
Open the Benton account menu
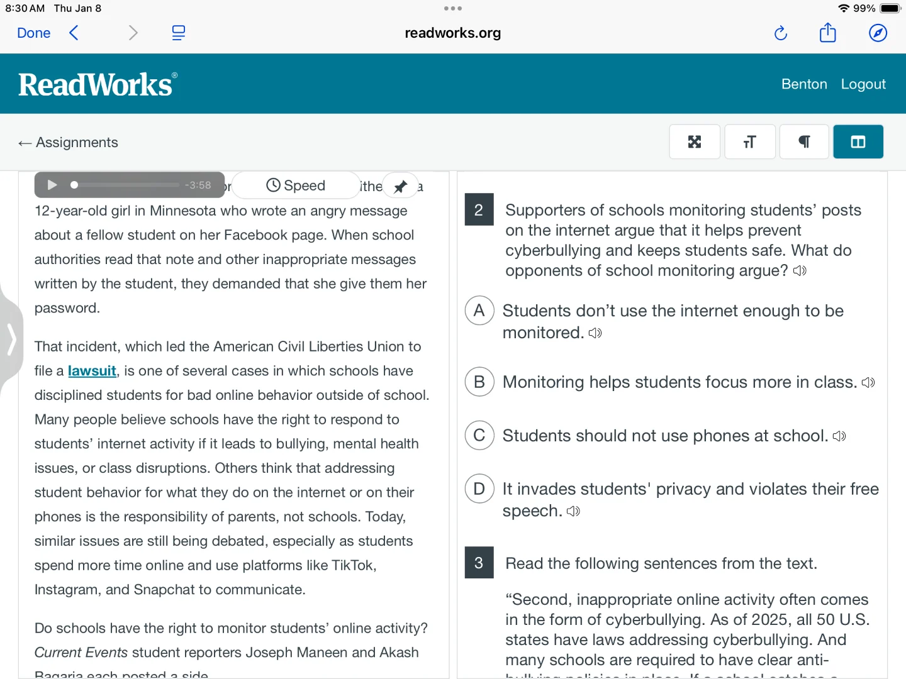(804, 84)
